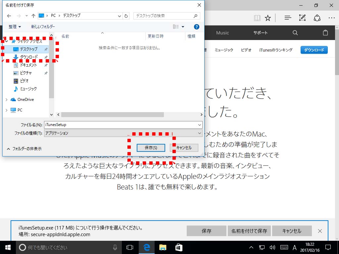Open the 整理 menu
The height and width of the screenshot is (254, 339).
click(x=15, y=27)
